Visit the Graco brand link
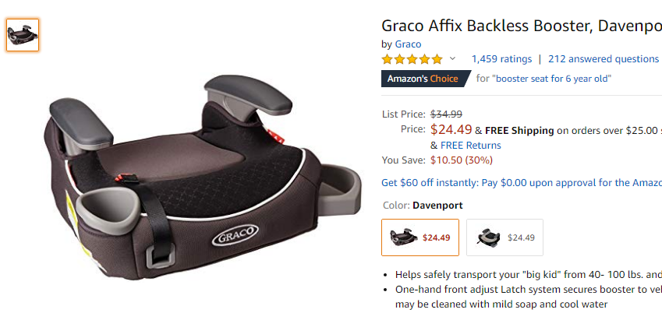The image size is (662, 313). [x=408, y=44]
